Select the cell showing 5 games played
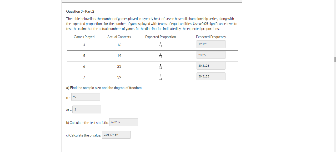Viewport: 336px width, 152px height. click(84, 56)
